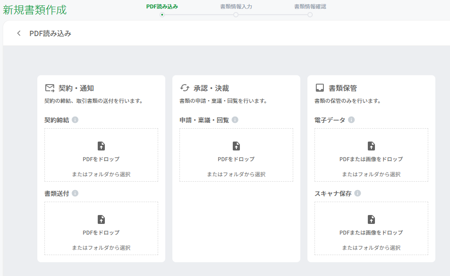Screen dimensions: 450x276
Task: Click upload file icon in スキャナ保存 drop zone
Action: tap(371, 219)
